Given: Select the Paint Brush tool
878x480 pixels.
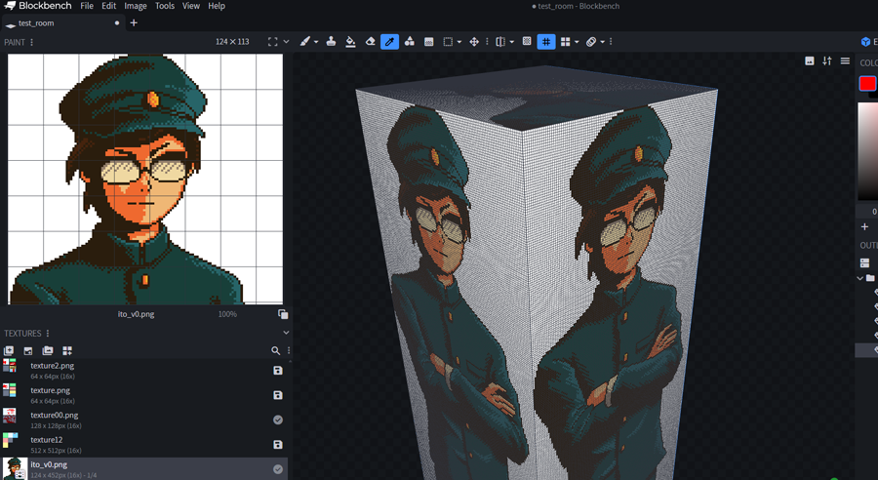Looking at the screenshot, I should (304, 42).
